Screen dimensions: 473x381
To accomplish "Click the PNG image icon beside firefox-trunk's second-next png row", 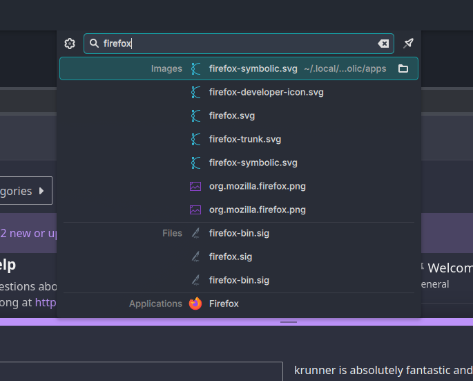I will tap(195, 186).
